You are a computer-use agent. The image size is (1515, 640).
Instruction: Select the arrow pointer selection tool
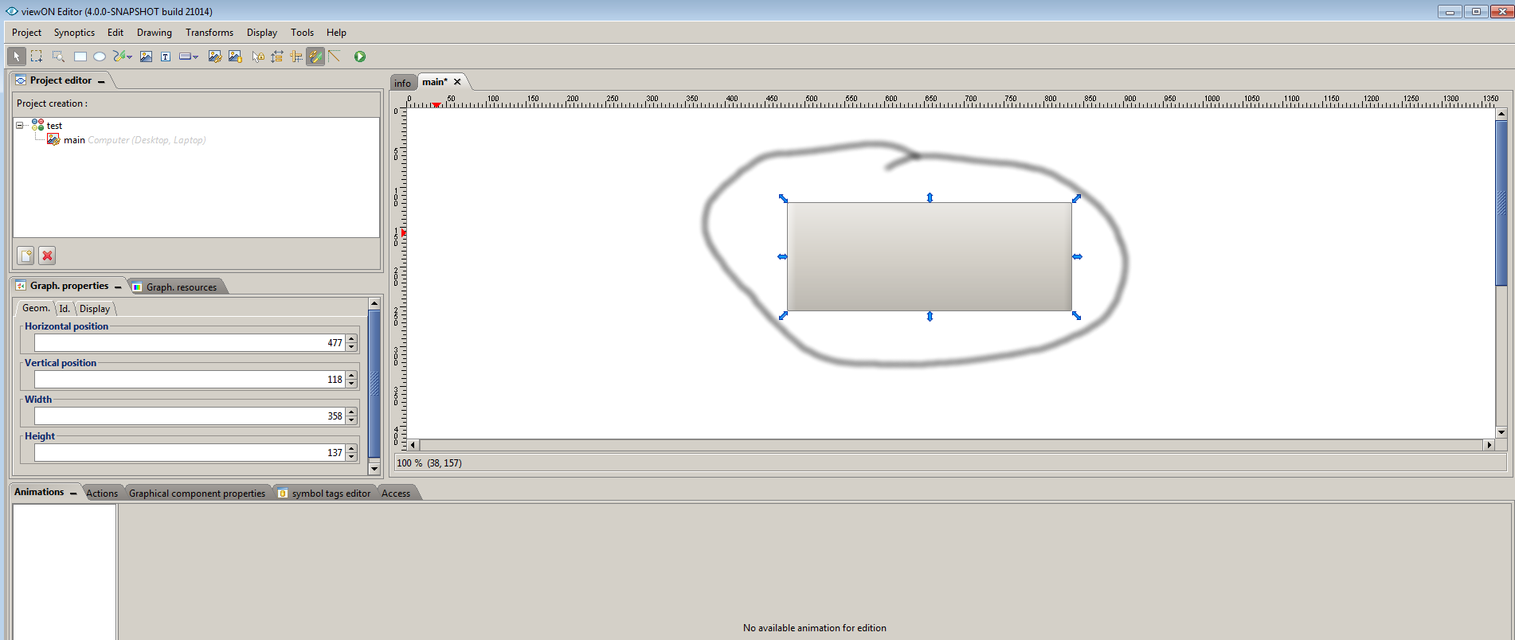click(16, 57)
